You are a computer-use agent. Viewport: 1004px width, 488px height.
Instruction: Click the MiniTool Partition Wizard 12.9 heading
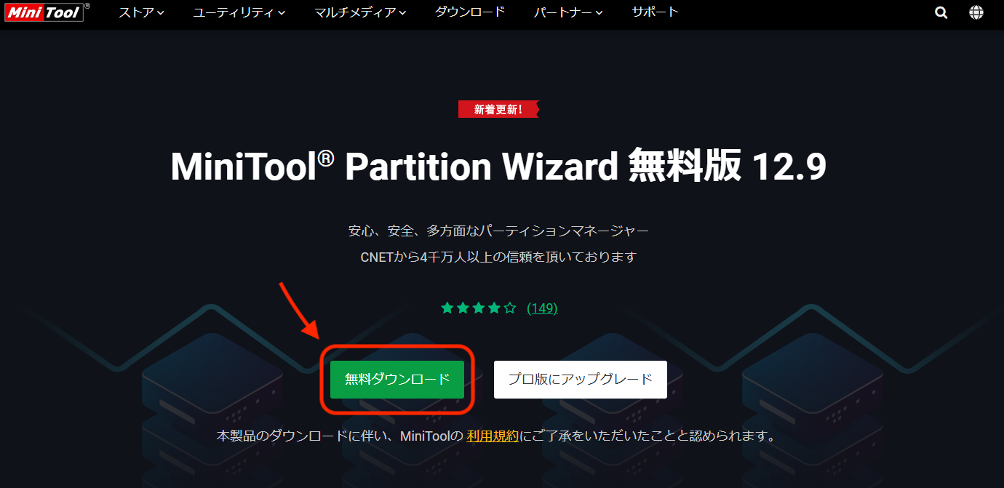click(x=498, y=167)
